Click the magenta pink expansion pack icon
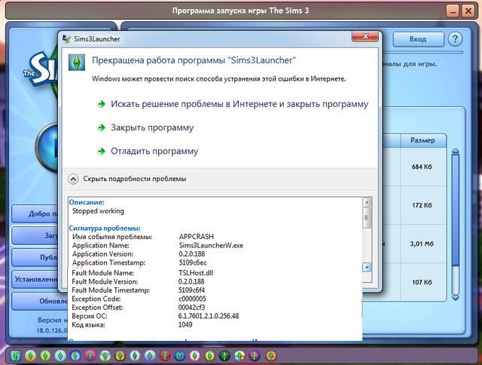The image size is (482, 365). [x=90, y=356]
